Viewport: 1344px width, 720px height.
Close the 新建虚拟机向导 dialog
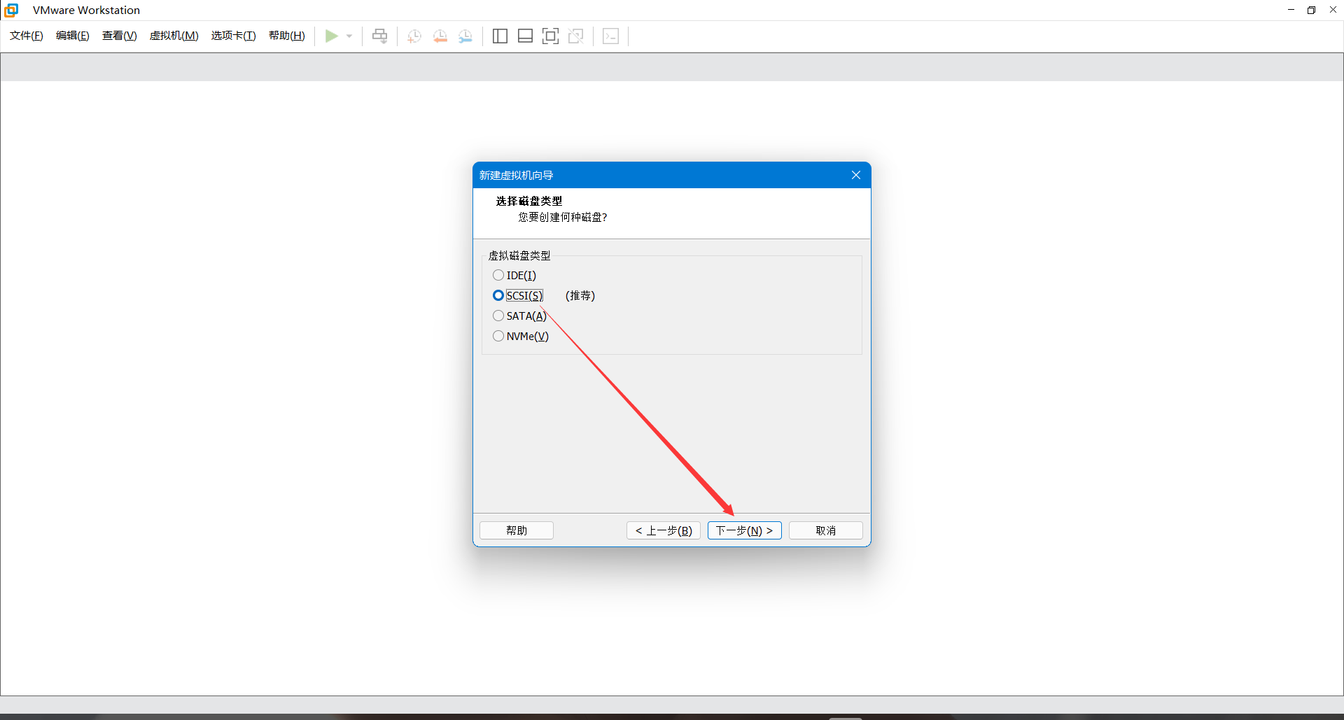[856, 175]
